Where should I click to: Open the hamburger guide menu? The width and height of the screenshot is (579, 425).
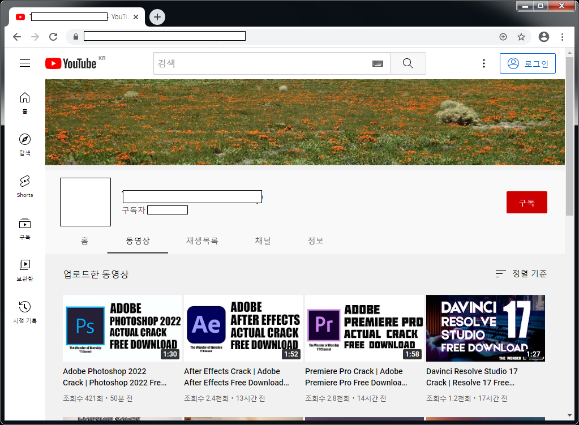click(x=25, y=63)
